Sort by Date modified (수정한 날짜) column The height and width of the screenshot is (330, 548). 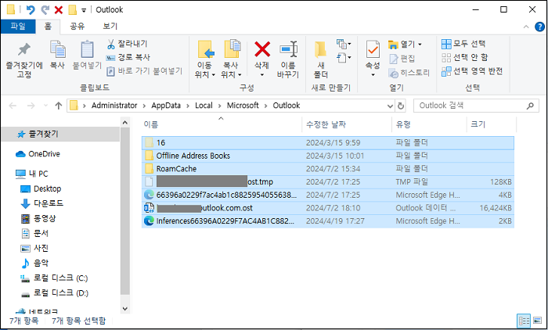tap(347, 124)
